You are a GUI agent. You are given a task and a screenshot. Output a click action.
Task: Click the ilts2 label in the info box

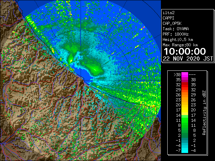pyautogui.click(x=169, y=13)
